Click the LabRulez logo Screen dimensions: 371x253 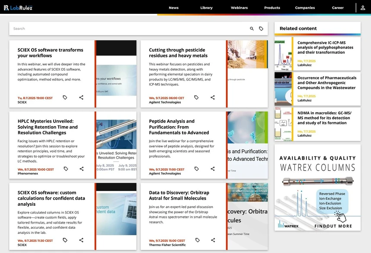(x=18, y=8)
